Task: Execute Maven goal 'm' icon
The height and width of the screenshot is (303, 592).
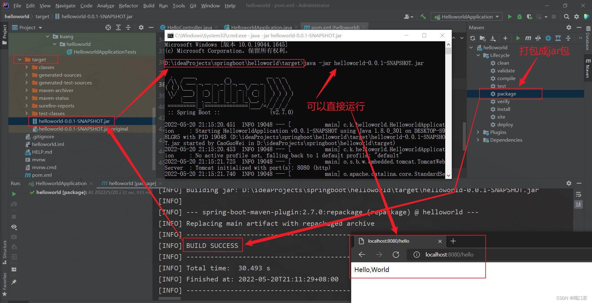Action: (x=528, y=38)
